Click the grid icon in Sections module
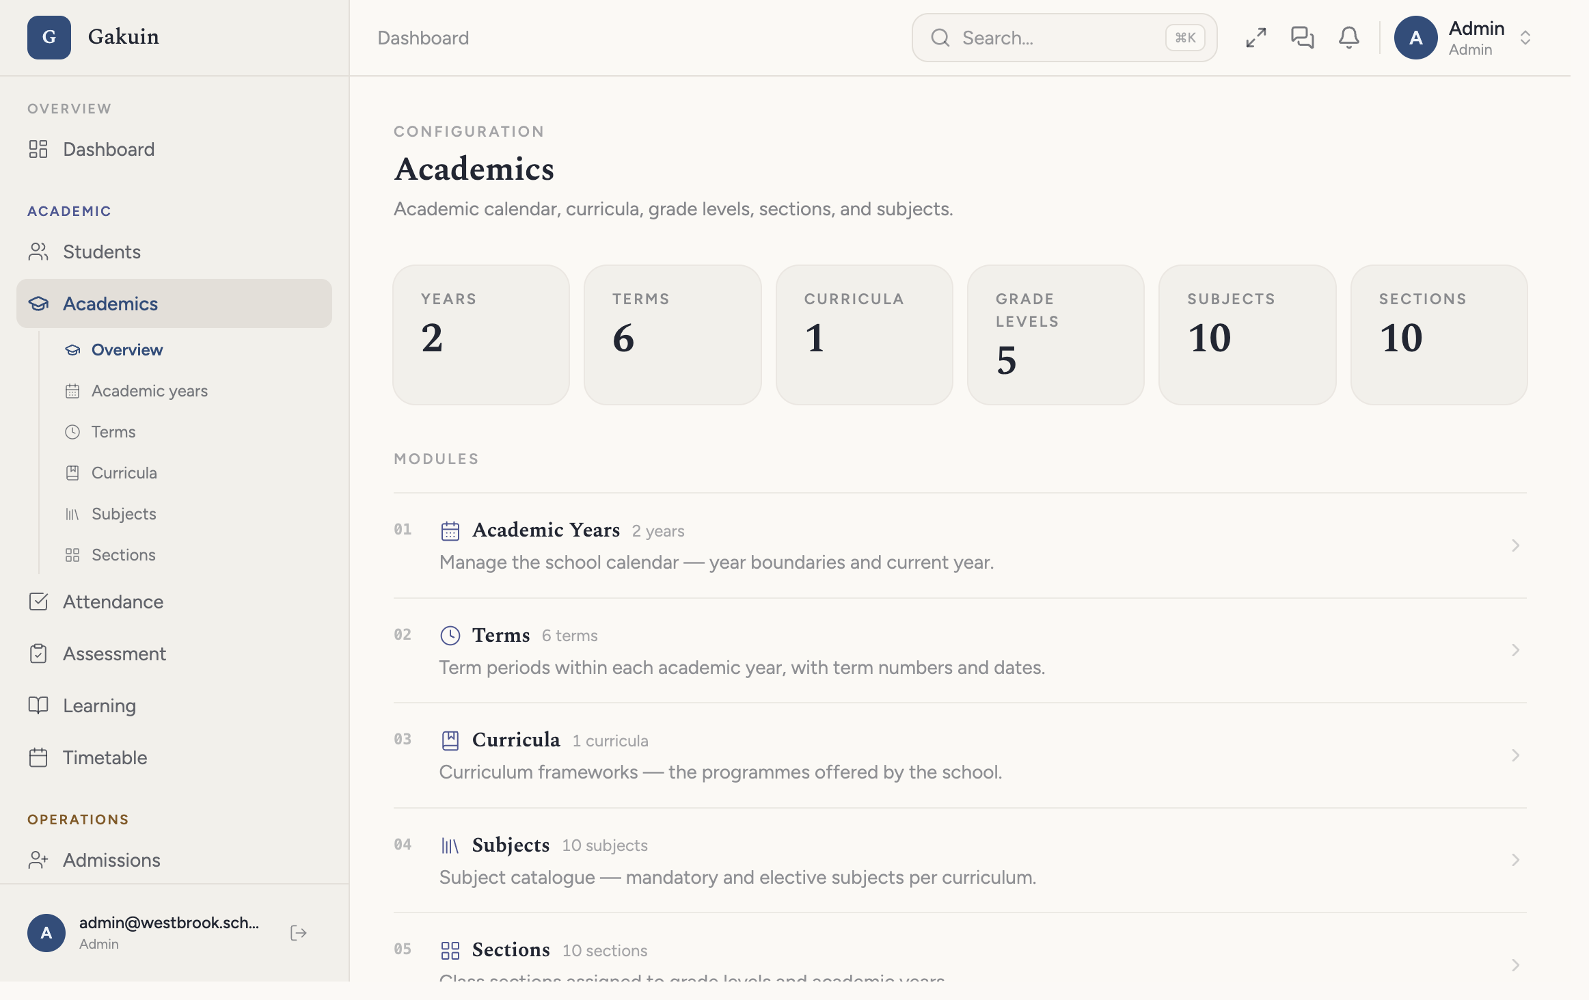This screenshot has height=1000, width=1589. coord(450,950)
